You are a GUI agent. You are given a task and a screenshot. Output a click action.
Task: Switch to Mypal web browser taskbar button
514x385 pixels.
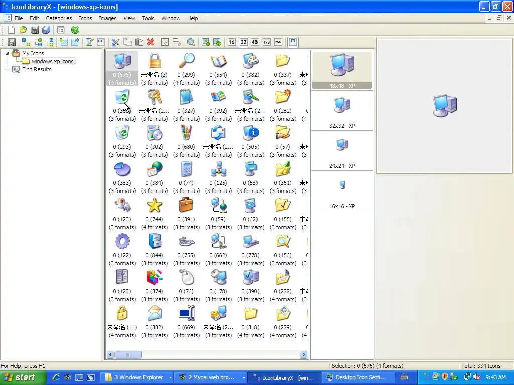coord(211,377)
